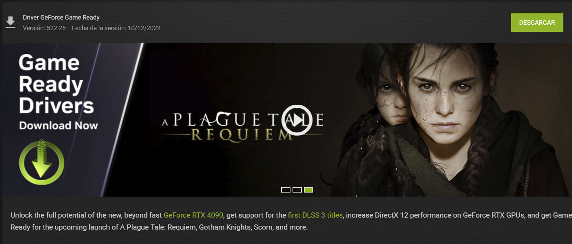Click the A Plague Tale Requiem logo
Image resolution: width=572 pixels, height=244 pixels.
[x=243, y=126]
